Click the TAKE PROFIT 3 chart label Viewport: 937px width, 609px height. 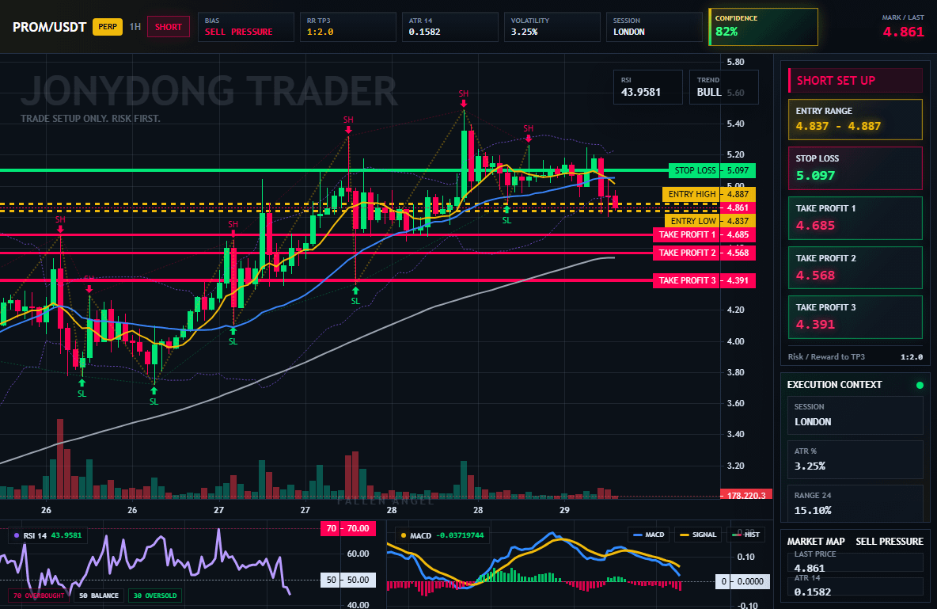704,280
